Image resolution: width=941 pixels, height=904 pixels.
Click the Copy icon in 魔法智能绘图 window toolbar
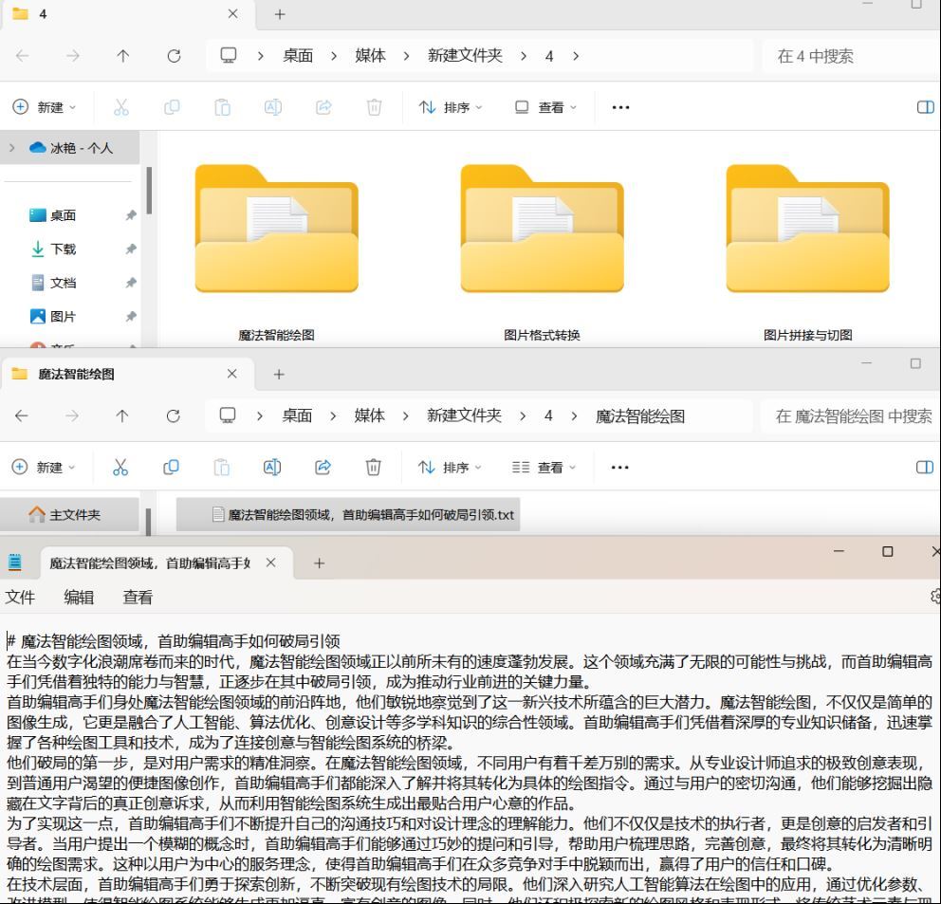(x=171, y=467)
